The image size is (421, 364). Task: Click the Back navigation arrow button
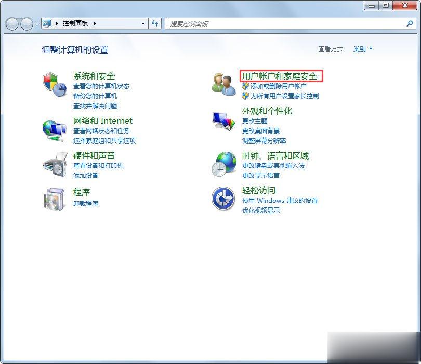click(12, 24)
